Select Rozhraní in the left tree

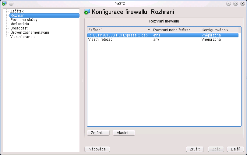(x=17, y=15)
